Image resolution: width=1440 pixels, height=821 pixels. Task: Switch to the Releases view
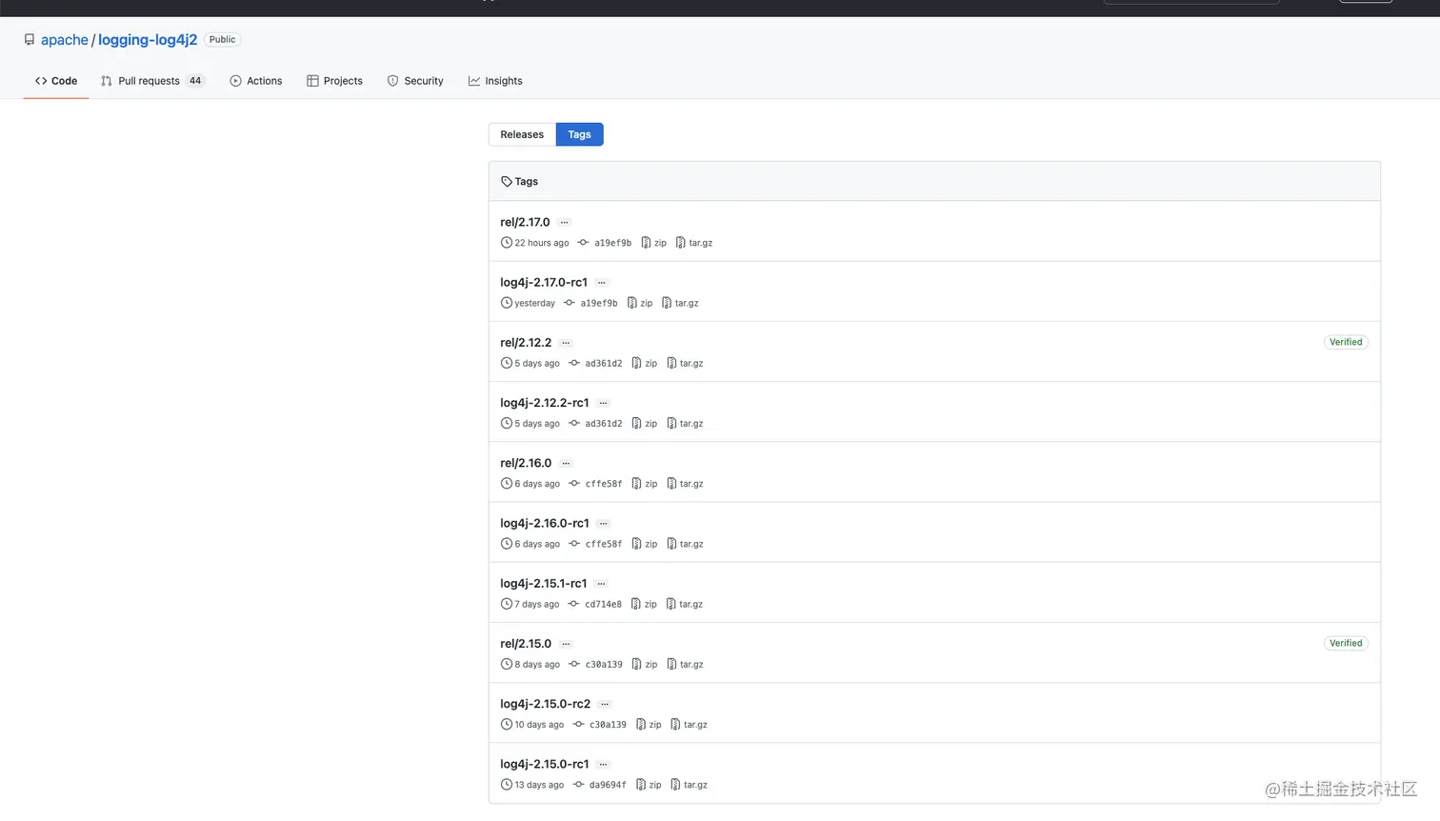click(522, 134)
